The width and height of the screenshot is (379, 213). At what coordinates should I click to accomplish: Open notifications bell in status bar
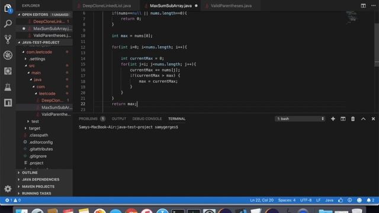point(370,200)
